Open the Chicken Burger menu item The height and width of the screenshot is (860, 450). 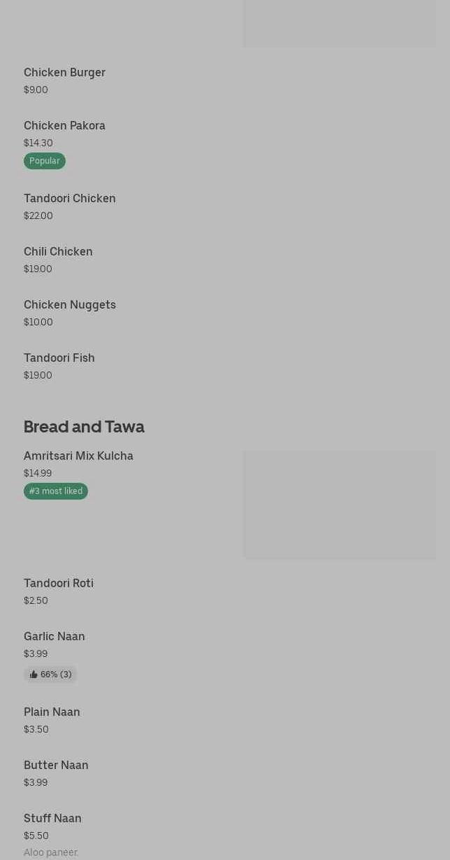click(64, 73)
